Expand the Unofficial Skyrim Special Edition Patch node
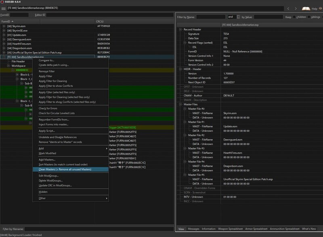 pos(4,52)
